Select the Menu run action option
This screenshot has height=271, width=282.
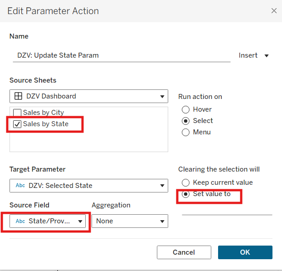click(x=185, y=132)
